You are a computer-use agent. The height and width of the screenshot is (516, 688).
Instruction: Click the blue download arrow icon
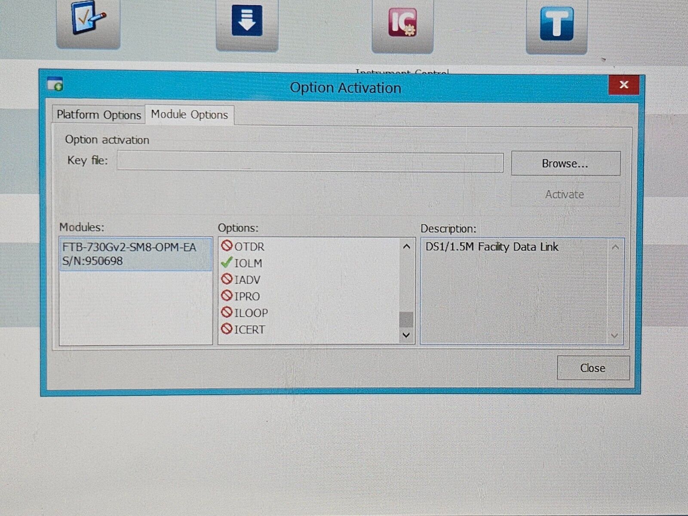coord(246,19)
